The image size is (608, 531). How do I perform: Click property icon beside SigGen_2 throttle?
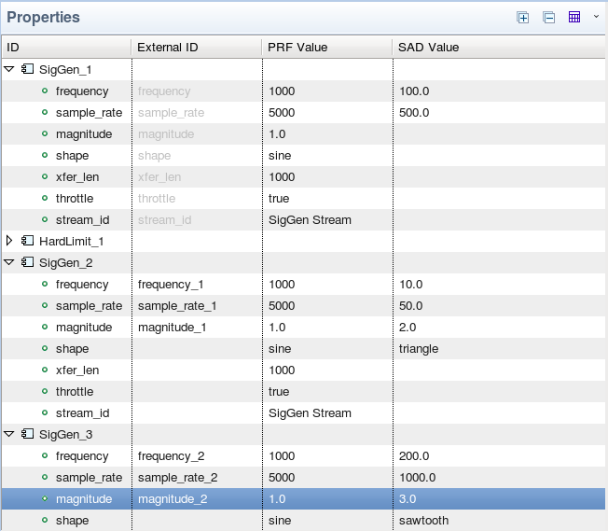45,391
